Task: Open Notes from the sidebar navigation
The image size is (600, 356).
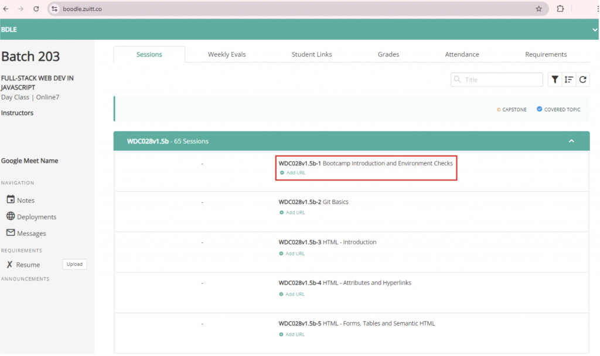Action: 25,201
